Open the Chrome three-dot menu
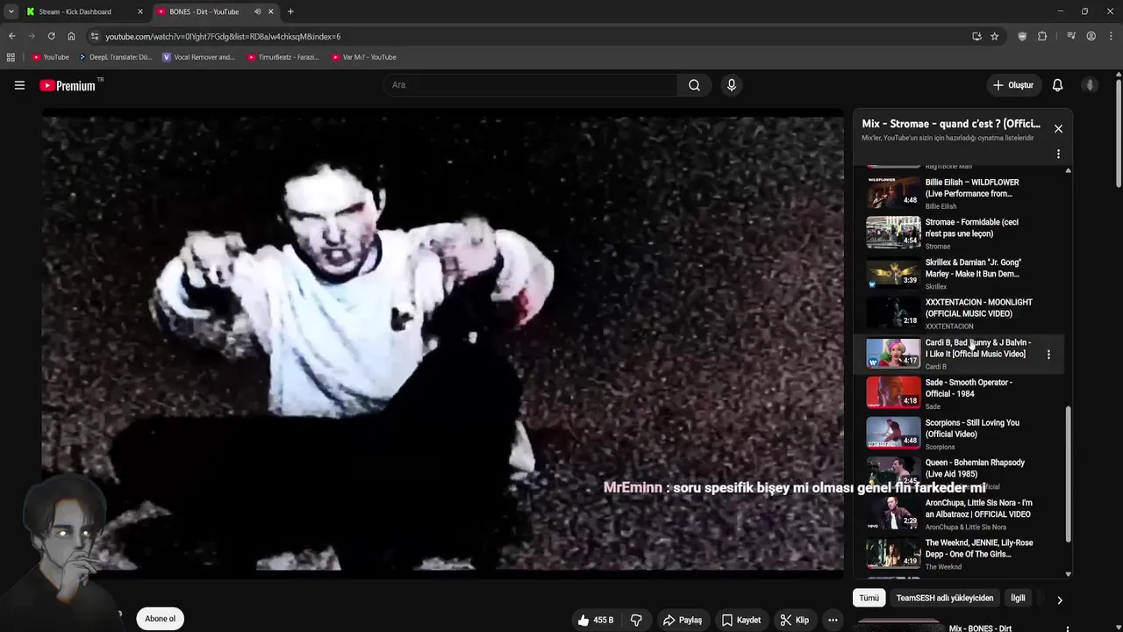Viewport: 1123px width, 632px height. coord(1110,36)
